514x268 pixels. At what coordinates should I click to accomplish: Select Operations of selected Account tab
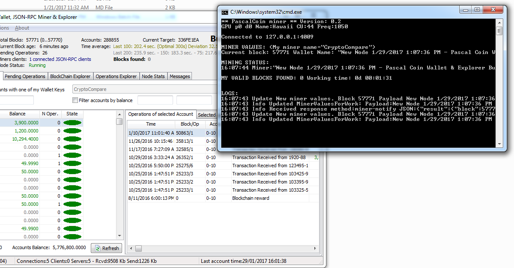click(x=161, y=114)
